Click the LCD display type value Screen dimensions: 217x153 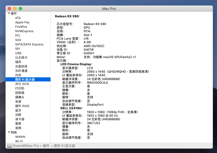(90, 68)
